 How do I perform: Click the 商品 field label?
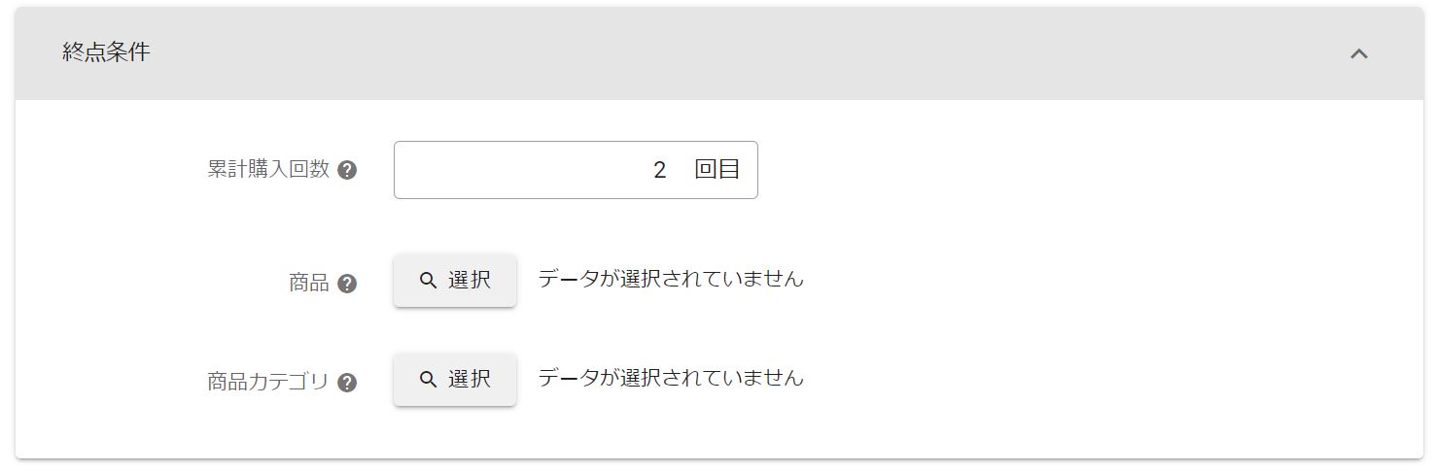tap(309, 284)
